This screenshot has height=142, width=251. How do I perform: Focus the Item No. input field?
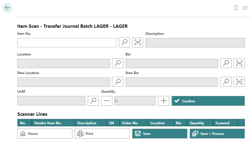[x=67, y=43]
